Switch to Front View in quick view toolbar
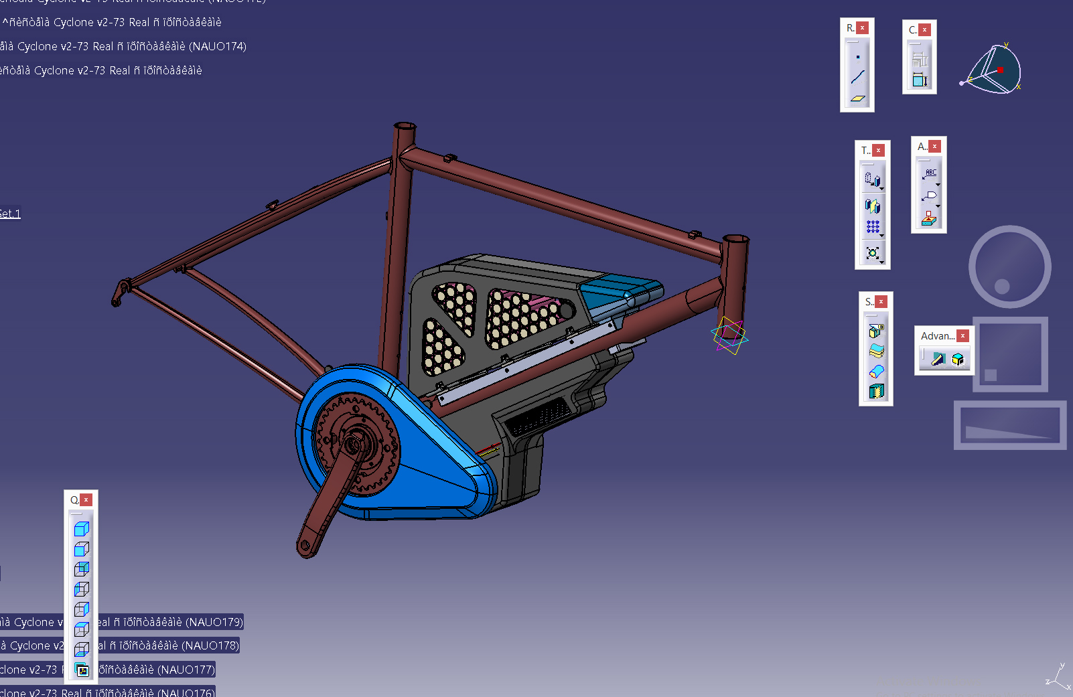The width and height of the screenshot is (1073, 697). pyautogui.click(x=82, y=549)
